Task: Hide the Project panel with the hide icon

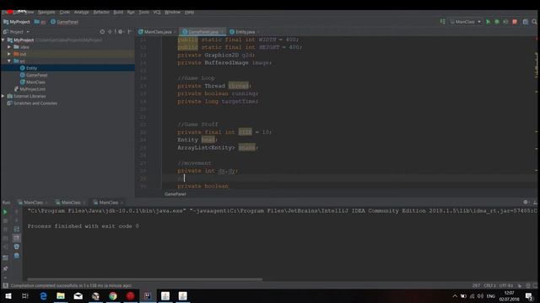Action: point(129,32)
